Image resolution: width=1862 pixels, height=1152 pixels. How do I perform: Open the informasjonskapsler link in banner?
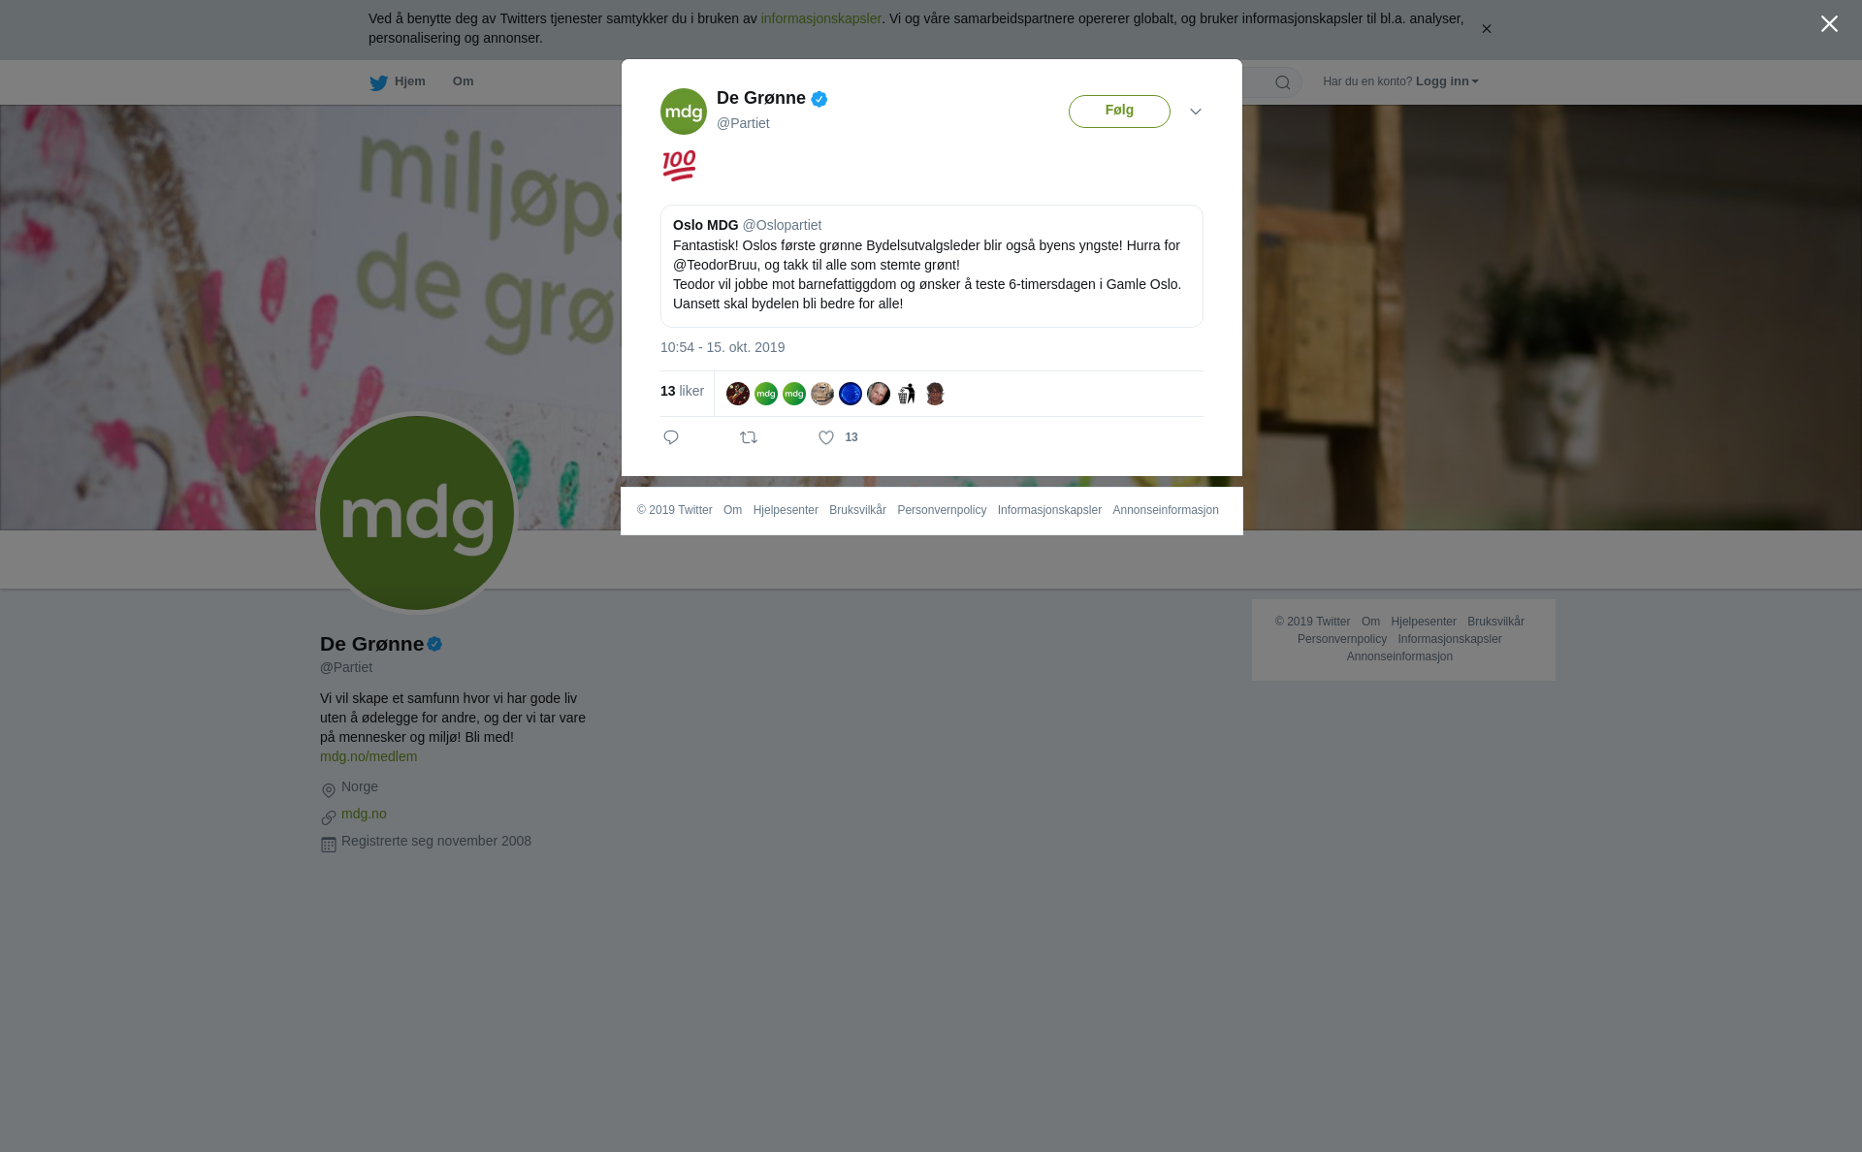pyautogui.click(x=820, y=18)
